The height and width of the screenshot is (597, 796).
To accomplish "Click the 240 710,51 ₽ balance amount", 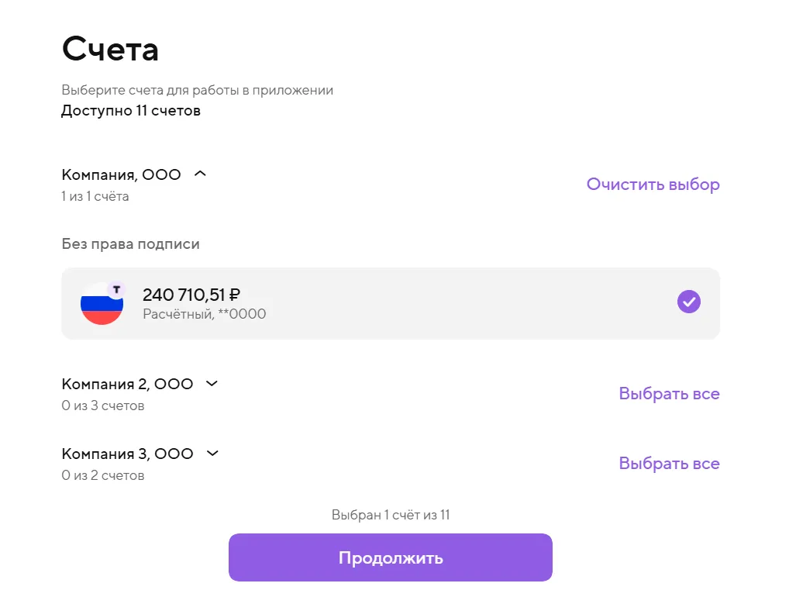I will (191, 295).
